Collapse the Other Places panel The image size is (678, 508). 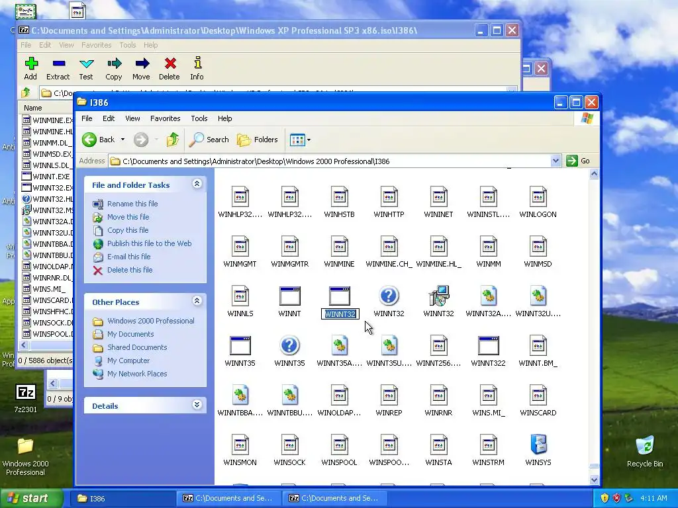pyautogui.click(x=197, y=301)
